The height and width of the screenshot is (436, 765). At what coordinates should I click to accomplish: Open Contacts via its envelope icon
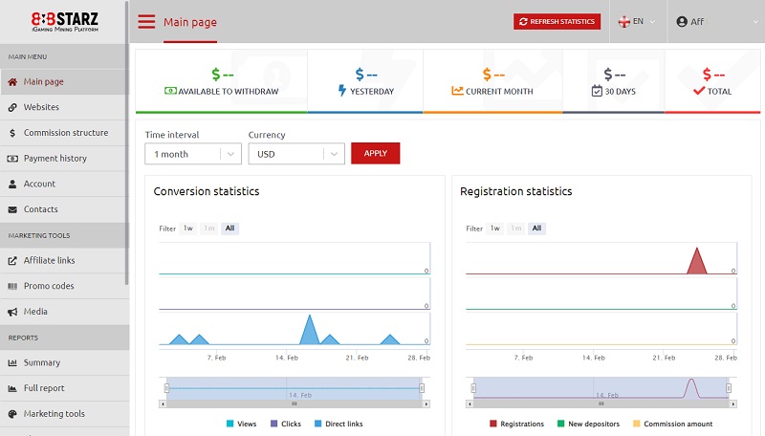coord(12,209)
